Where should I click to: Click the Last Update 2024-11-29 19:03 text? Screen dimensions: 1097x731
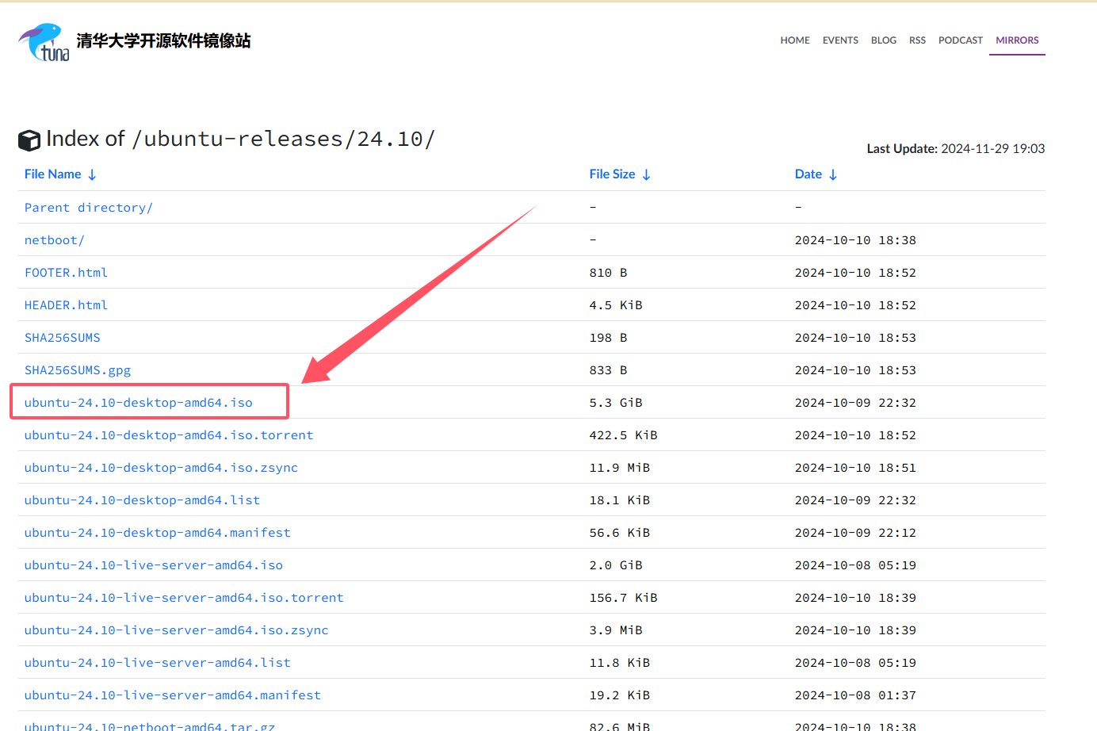coord(956,149)
